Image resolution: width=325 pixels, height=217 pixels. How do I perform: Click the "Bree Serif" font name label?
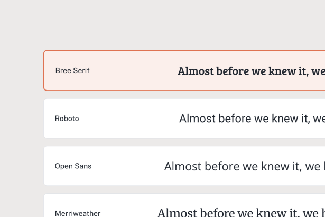(72, 70)
